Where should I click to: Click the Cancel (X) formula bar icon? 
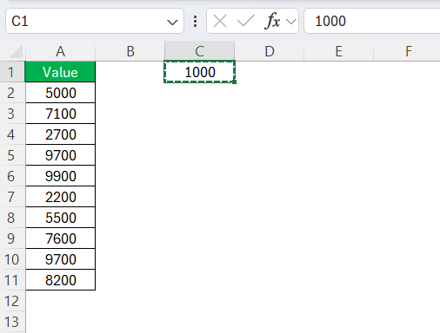coord(220,21)
